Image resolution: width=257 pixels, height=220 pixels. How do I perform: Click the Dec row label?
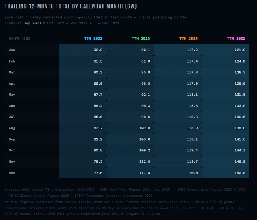[12, 173]
